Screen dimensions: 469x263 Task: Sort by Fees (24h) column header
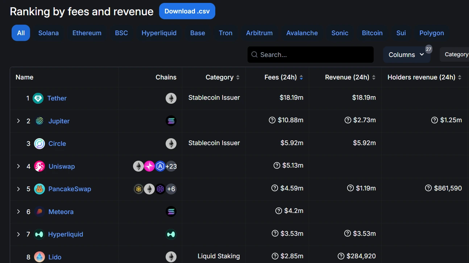(284, 77)
